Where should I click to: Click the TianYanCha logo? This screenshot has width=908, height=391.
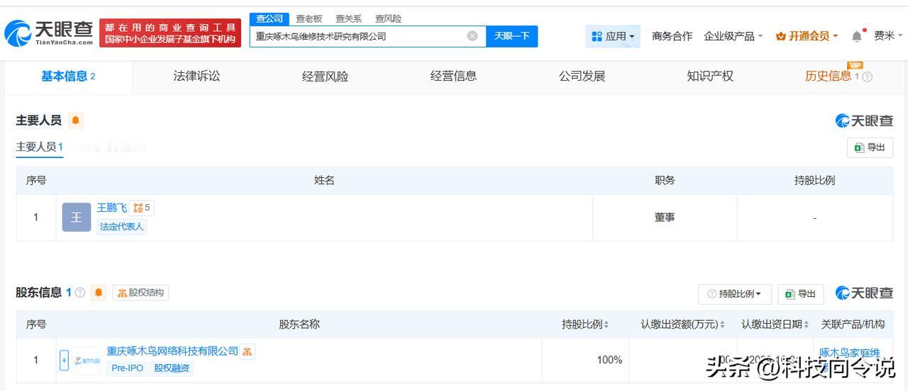coord(49,33)
